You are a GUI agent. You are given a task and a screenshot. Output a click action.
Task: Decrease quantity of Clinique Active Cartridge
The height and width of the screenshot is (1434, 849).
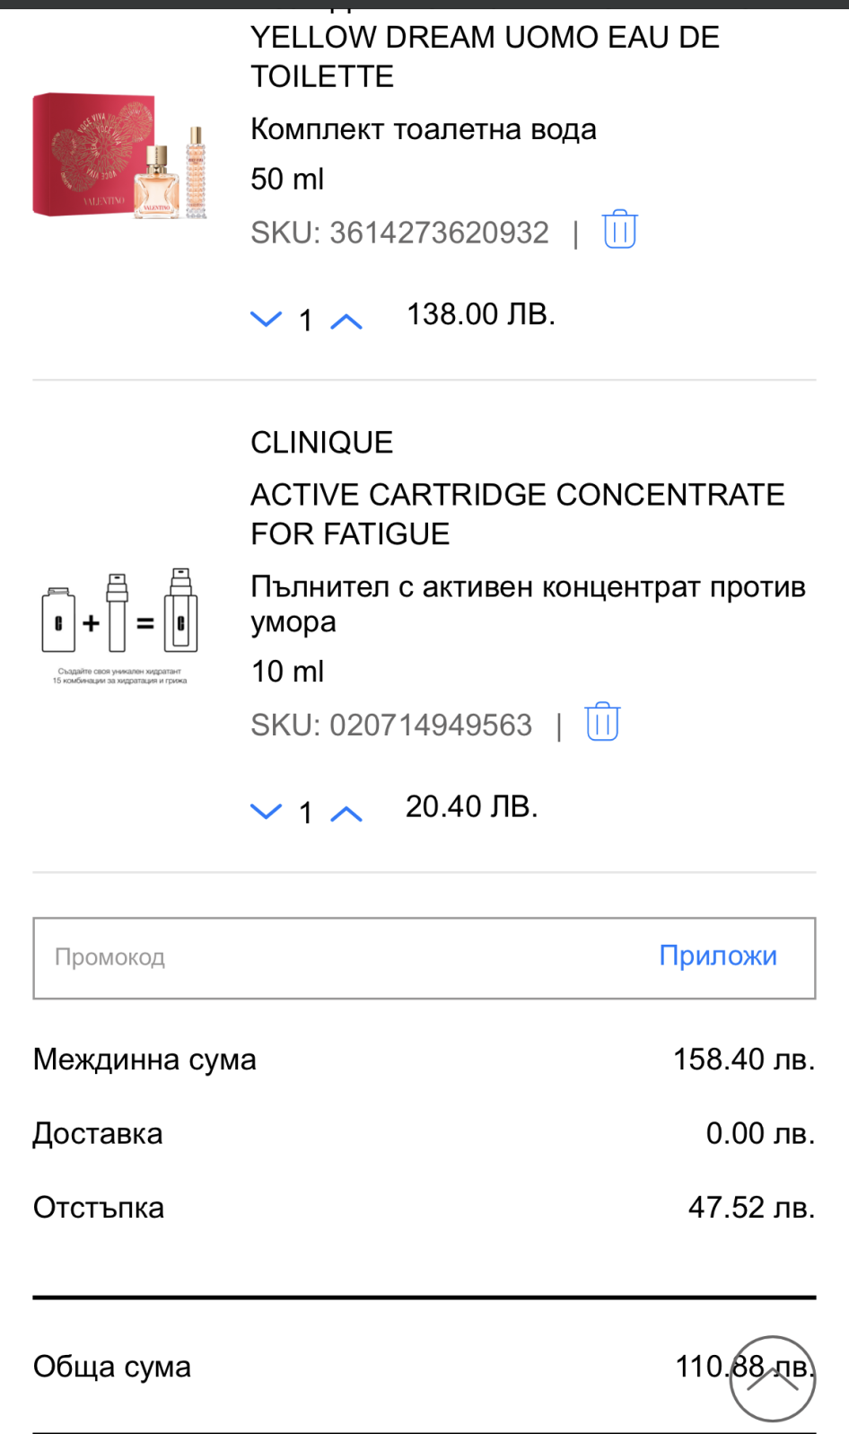pyautogui.click(x=266, y=811)
